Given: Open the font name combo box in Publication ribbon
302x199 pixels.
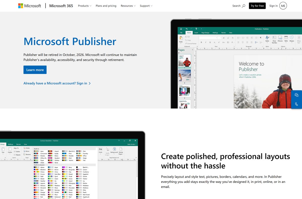Looking at the screenshot, I should [x=208, y=38].
